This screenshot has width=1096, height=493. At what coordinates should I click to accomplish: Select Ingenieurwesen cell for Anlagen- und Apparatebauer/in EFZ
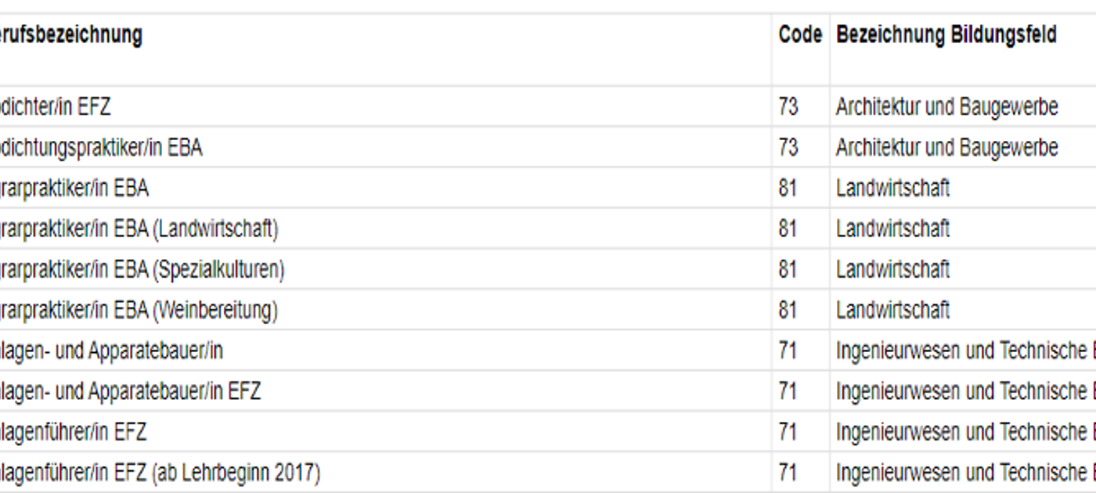(963, 390)
